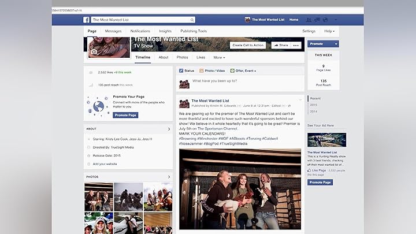Open the three-dots menu beside Share
416x234 pixels.
coord(296,45)
